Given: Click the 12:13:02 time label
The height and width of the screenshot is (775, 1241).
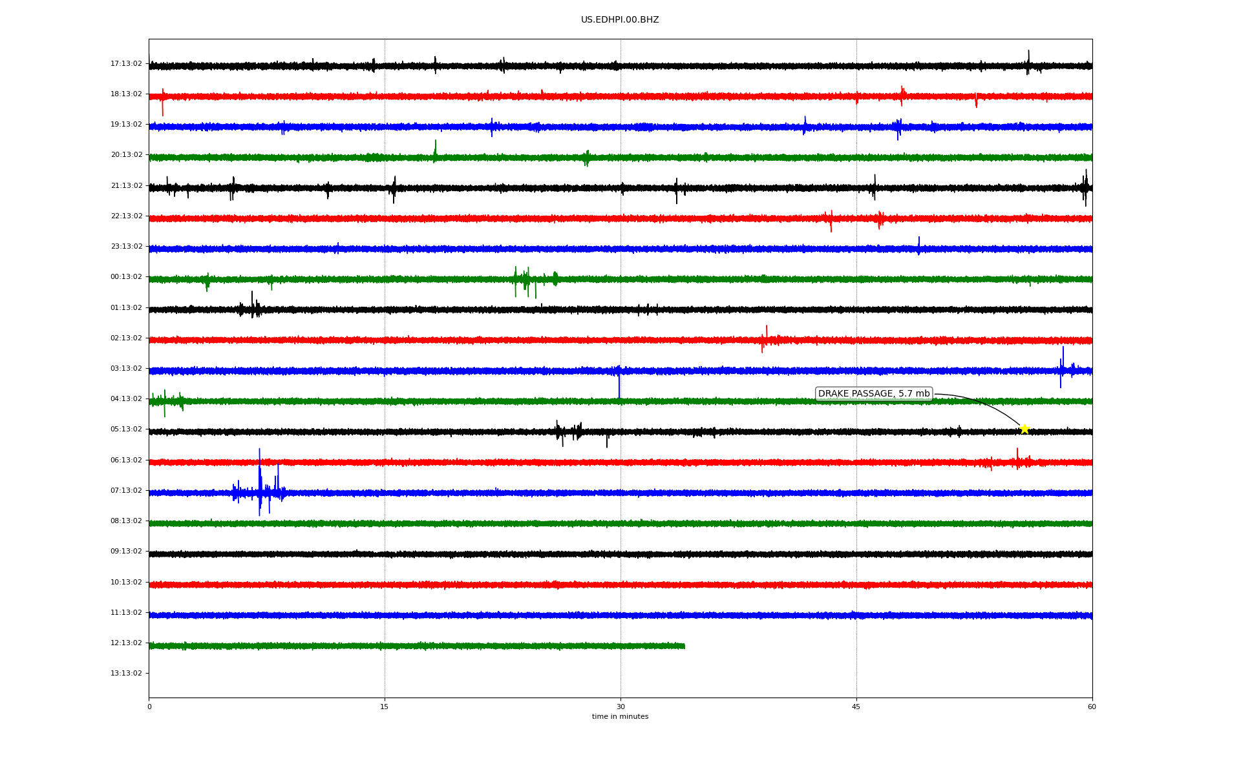Looking at the screenshot, I should 126,643.
